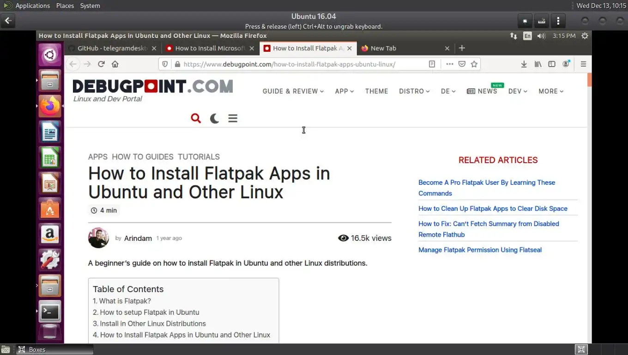The width and height of the screenshot is (628, 355).
Task: Launch Firefox from Ubuntu launcher
Action: 50,106
